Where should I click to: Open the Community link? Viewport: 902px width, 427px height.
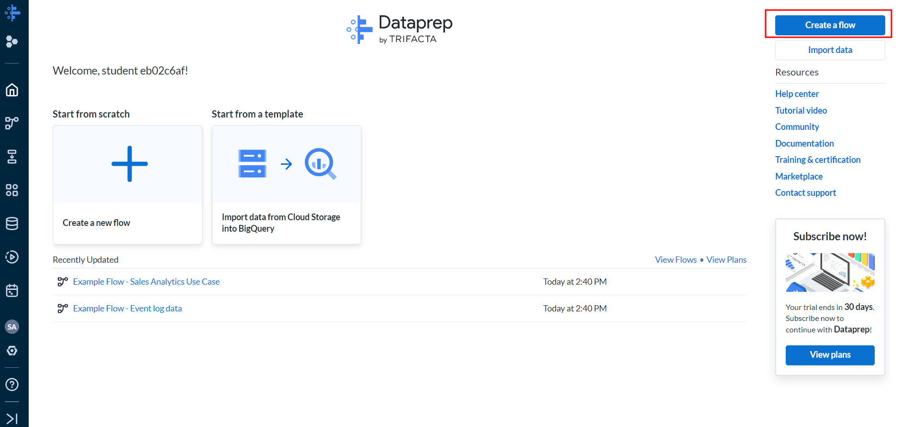point(797,127)
